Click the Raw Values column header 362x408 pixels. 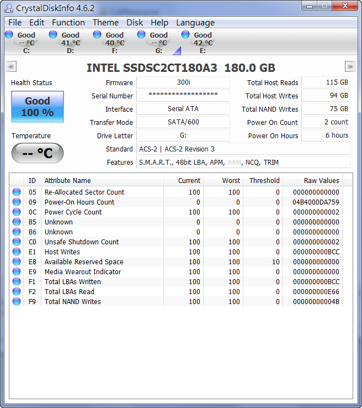pos(313,180)
